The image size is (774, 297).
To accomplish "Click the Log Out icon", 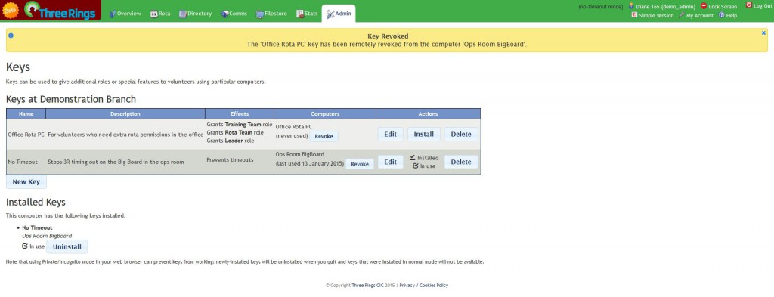I will point(749,5).
